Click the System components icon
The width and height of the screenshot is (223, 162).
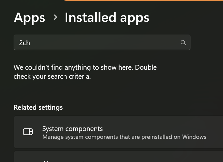click(x=28, y=132)
